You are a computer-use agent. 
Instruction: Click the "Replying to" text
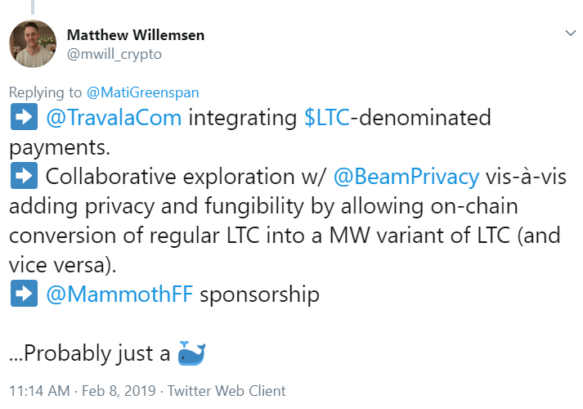tap(43, 93)
